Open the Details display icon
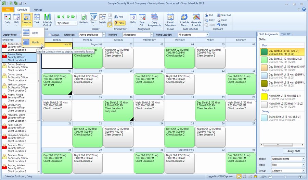The height and width of the screenshot is (180, 308). 103,19
